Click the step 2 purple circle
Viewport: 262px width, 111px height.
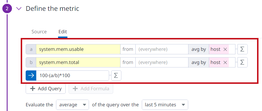click(7, 8)
